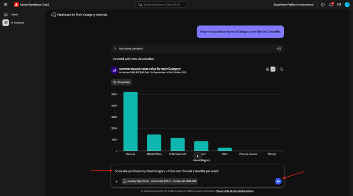This screenshot has height=196, width=353.
Task: Select AI Assistant in the sidebar
Action: [x=17, y=23]
